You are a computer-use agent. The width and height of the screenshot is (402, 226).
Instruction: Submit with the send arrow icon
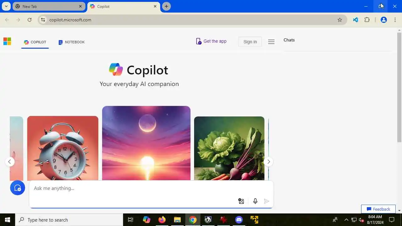pyautogui.click(x=267, y=201)
